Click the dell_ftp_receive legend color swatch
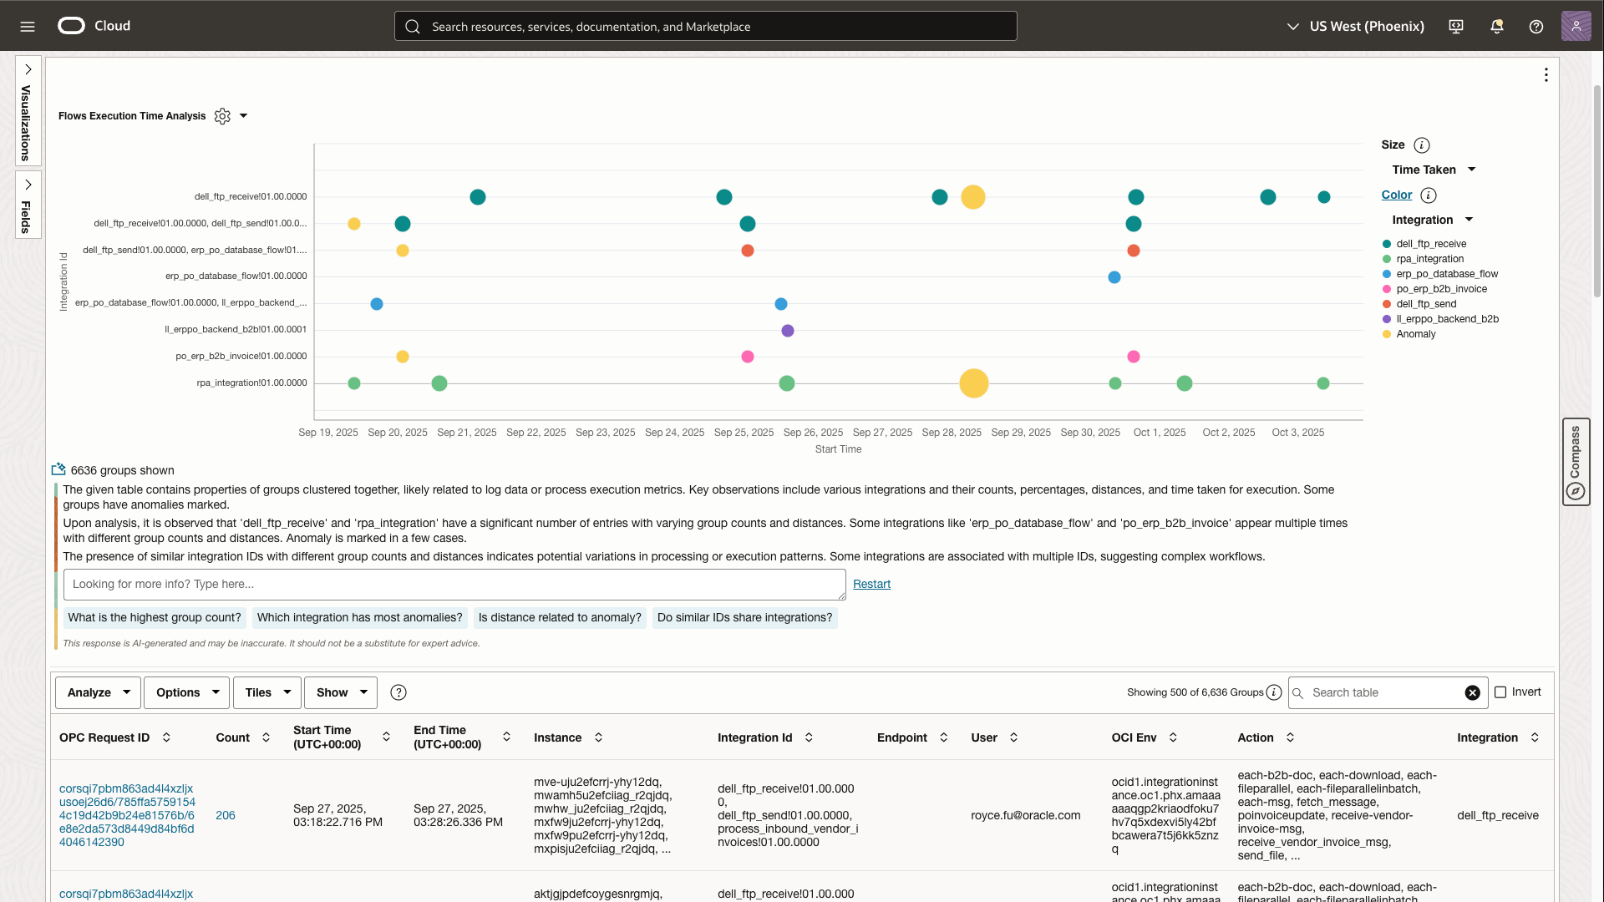This screenshot has width=1604, height=902. tap(1387, 243)
